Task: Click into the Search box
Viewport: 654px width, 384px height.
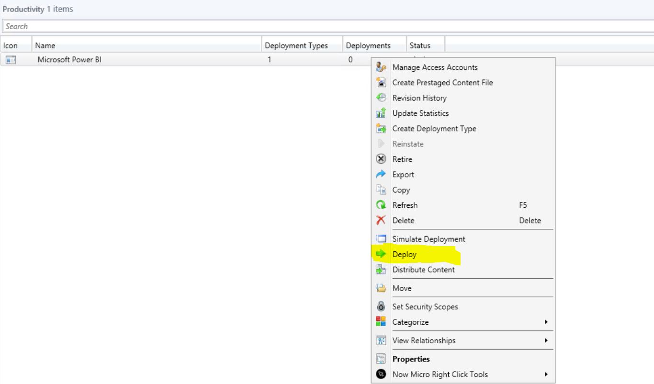Action: [327, 26]
